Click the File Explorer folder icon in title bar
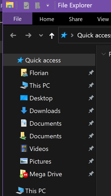The height and width of the screenshot is (196, 111). pyautogui.click(x=10, y=5)
